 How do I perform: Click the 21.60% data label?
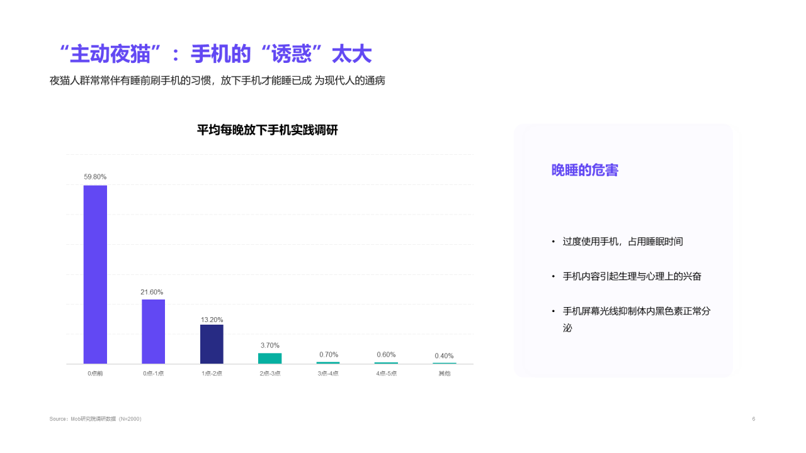pos(152,292)
